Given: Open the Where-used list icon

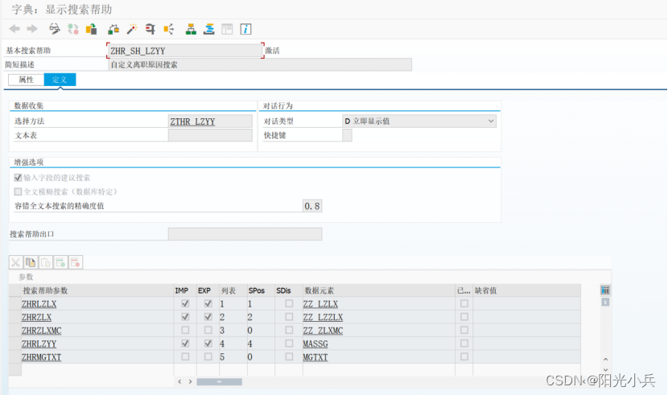Looking at the screenshot, I should click(169, 29).
